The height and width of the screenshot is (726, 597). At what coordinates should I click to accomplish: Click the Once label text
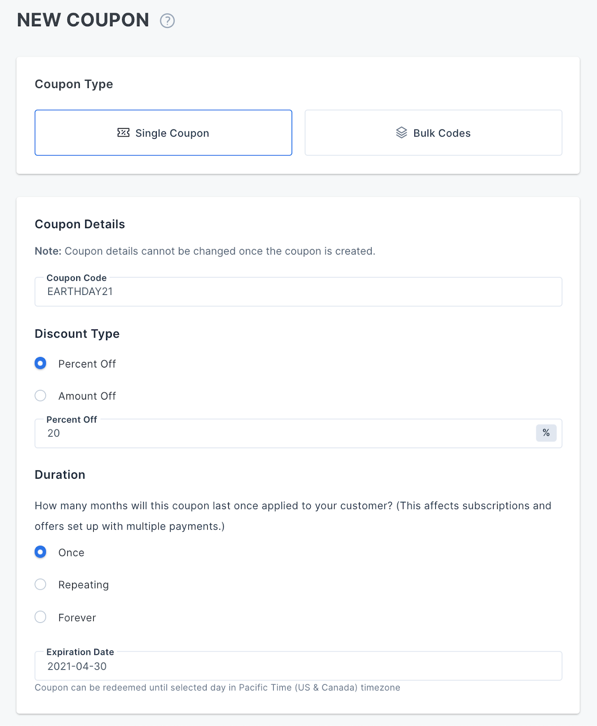71,553
